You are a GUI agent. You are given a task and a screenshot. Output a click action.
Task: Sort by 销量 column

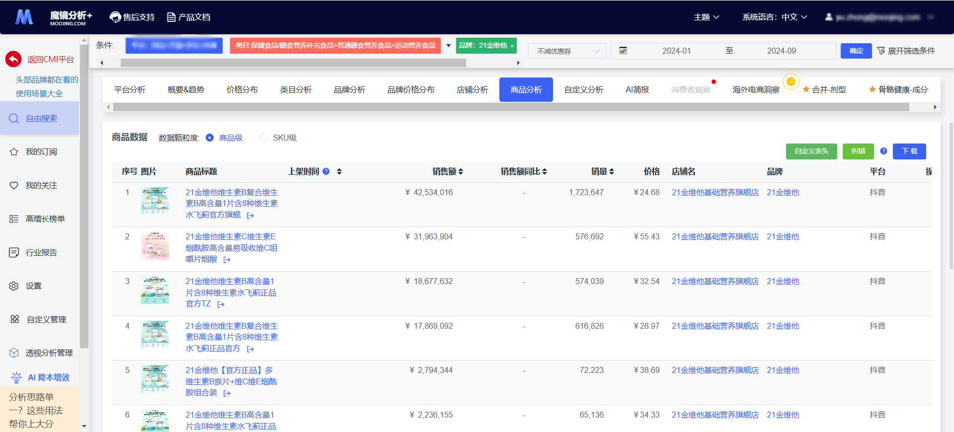612,171
